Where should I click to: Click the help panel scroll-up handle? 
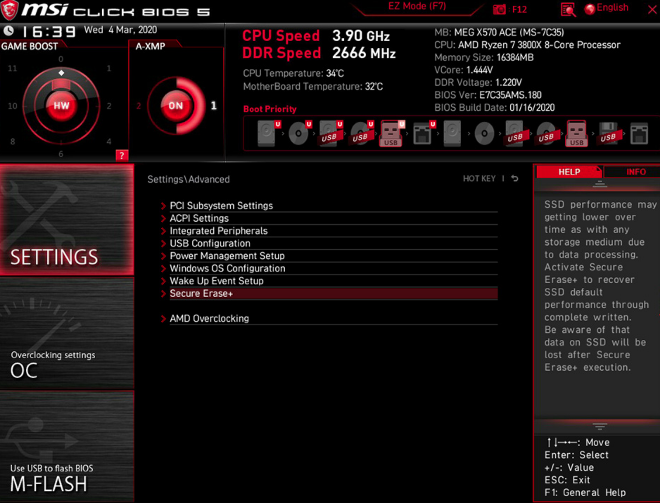(599, 184)
